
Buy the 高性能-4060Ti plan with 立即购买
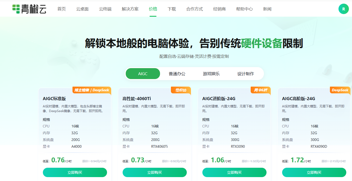(x=155, y=172)
